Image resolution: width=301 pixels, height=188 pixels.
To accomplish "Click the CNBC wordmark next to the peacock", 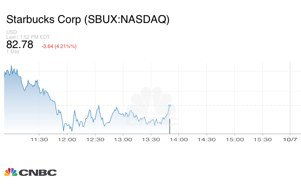I will click(37, 173).
